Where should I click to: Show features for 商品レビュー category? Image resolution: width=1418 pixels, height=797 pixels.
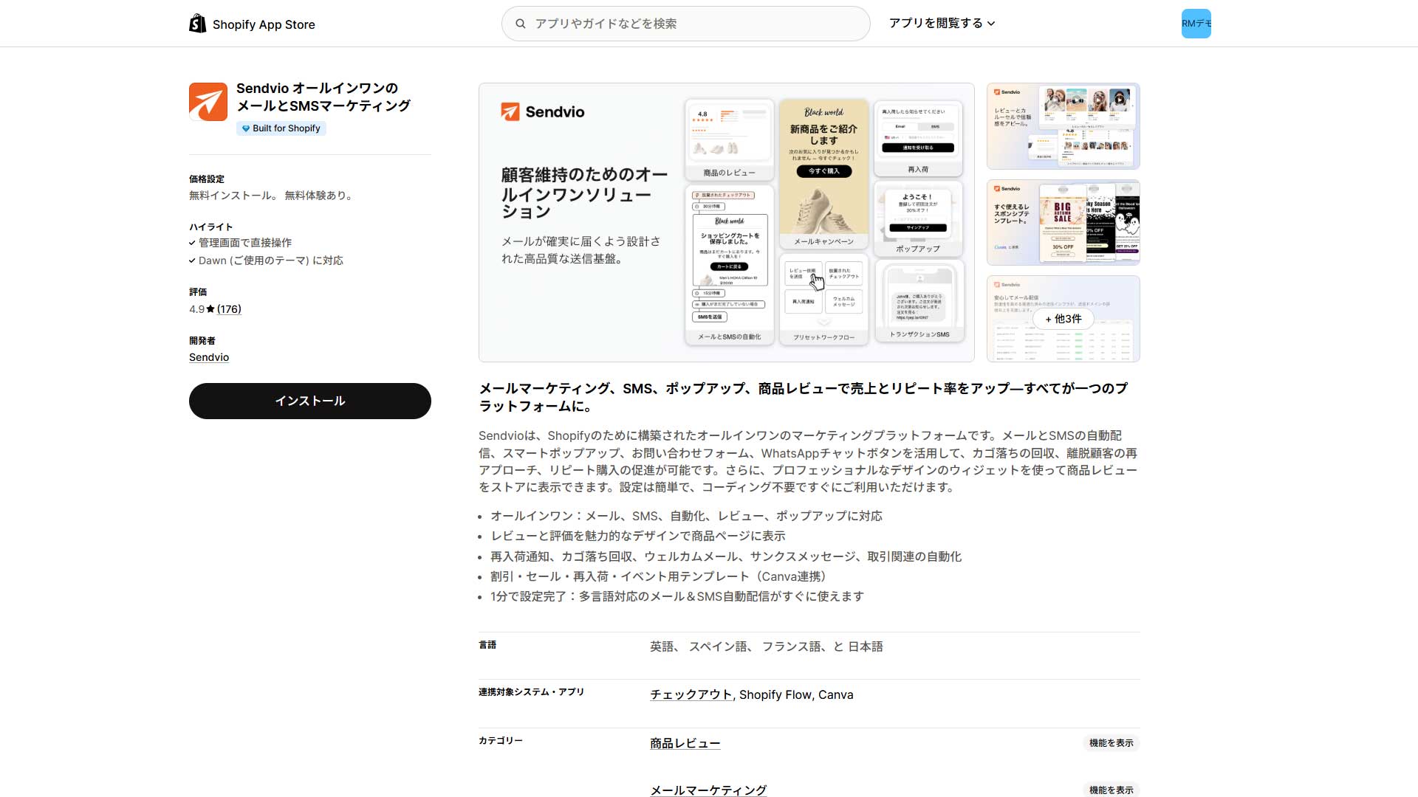(x=1111, y=743)
